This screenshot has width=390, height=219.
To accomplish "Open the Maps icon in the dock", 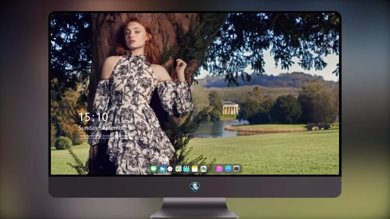I will [178, 169].
